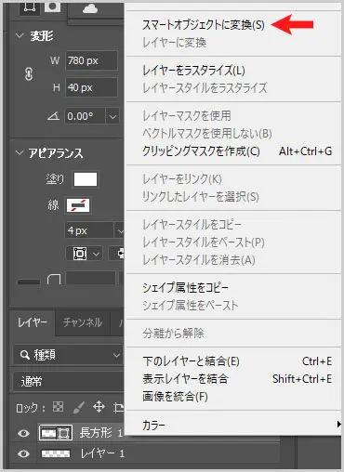Open the 通常 blend mode dropdown
This screenshot has height=472, width=344.
coord(68,381)
